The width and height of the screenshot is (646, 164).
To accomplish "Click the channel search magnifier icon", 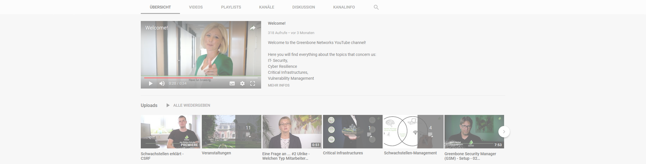I will (x=376, y=7).
